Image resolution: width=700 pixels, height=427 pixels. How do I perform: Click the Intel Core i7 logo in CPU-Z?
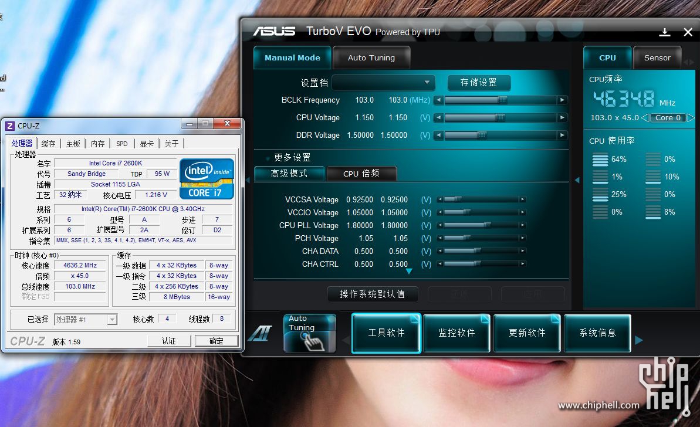coord(207,178)
